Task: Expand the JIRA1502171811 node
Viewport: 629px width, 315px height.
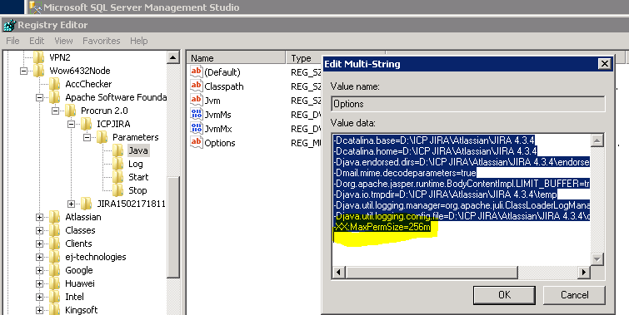Action: coord(71,204)
